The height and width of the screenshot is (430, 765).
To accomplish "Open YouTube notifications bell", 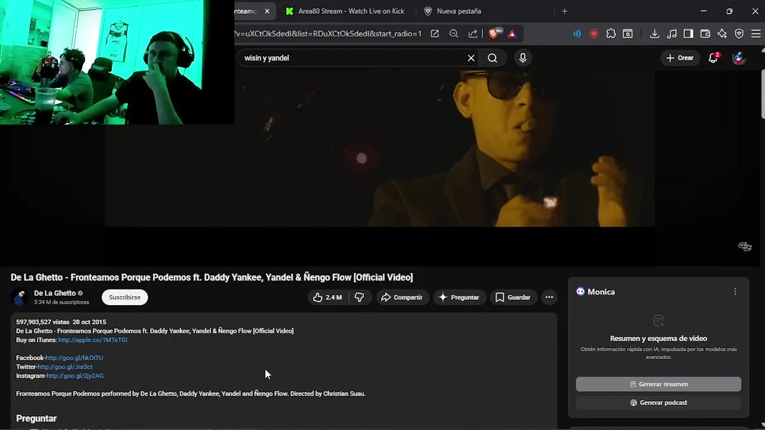I will 713,58.
